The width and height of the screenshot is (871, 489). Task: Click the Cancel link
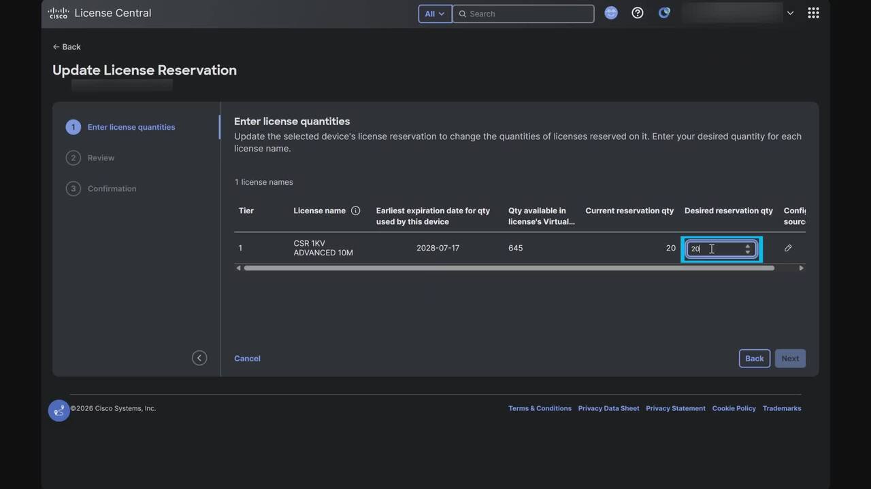tap(247, 359)
